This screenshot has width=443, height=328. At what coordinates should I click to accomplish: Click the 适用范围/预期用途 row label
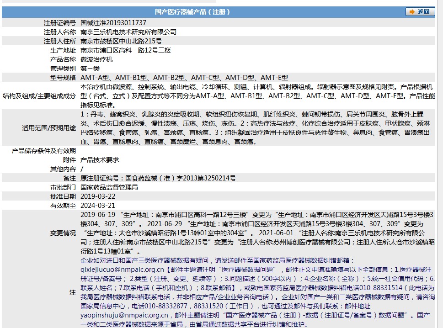(x=49, y=128)
